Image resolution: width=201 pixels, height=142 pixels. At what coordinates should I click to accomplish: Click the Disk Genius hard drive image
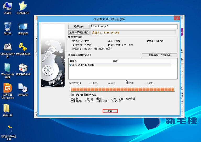pos(53,56)
